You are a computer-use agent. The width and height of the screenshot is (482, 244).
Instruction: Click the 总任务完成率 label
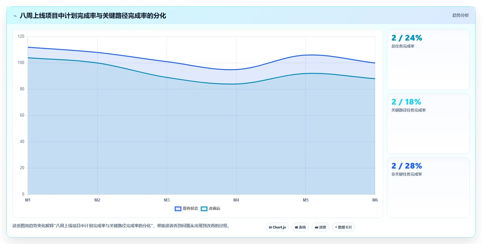pyautogui.click(x=403, y=46)
